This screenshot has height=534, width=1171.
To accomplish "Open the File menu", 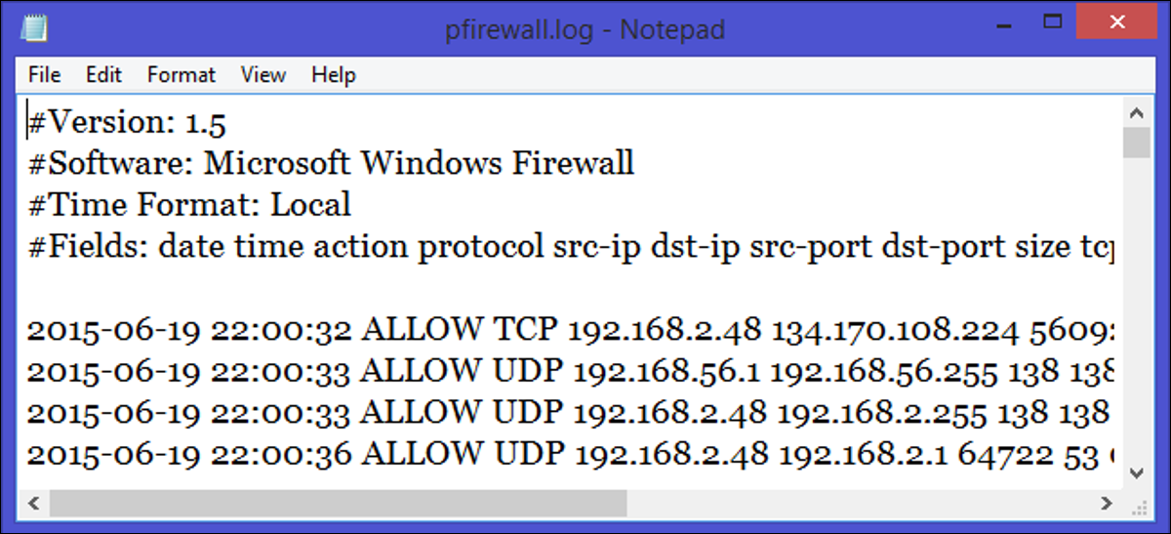I will pos(45,74).
